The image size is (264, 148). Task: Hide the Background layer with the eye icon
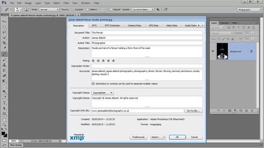click(x=213, y=51)
